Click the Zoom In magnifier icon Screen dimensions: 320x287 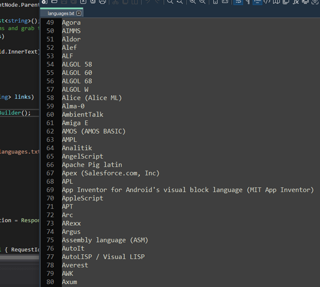pos(192,2)
